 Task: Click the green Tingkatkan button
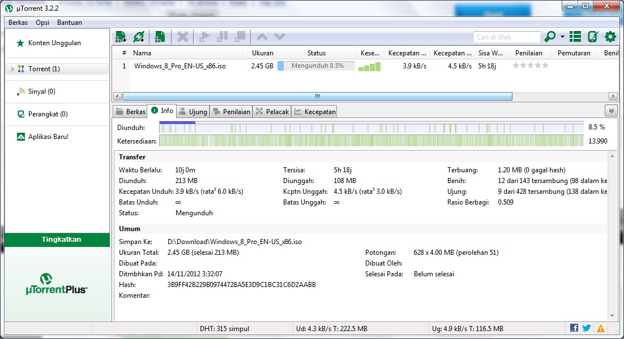click(x=57, y=240)
